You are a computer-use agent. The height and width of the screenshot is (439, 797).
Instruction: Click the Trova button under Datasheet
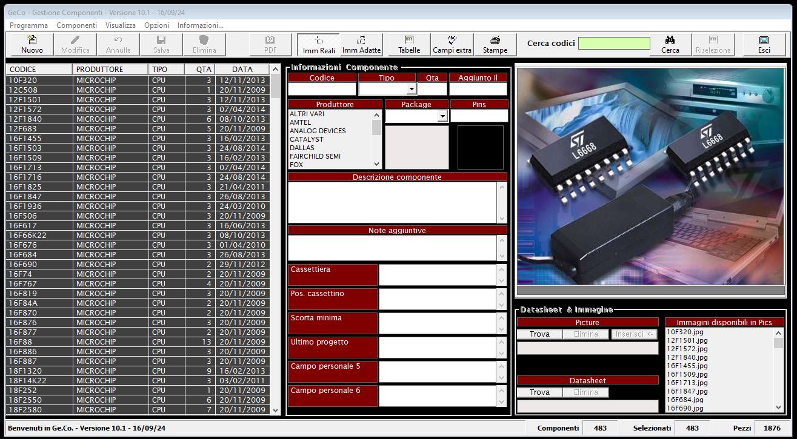(x=539, y=392)
